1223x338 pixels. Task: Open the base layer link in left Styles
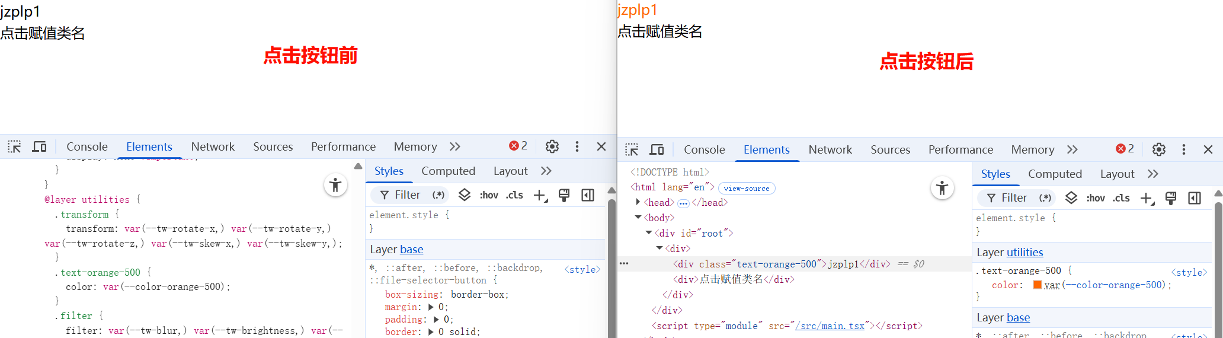pyautogui.click(x=412, y=250)
